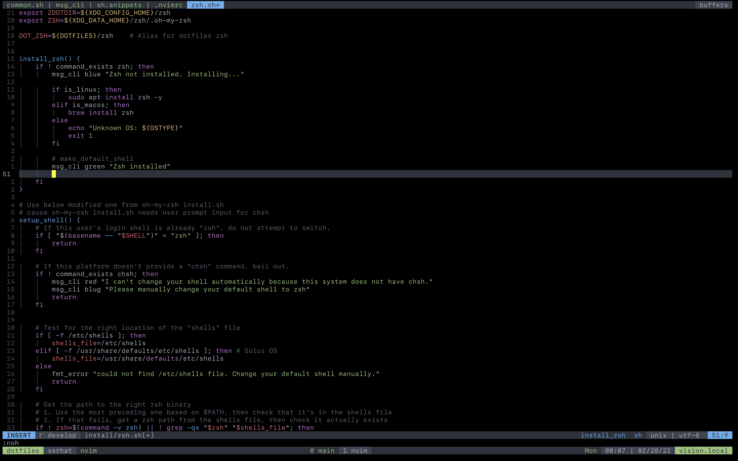Click the dotfiles tmux session name
Viewport: 738px width, 461px height.
pyautogui.click(x=23, y=451)
